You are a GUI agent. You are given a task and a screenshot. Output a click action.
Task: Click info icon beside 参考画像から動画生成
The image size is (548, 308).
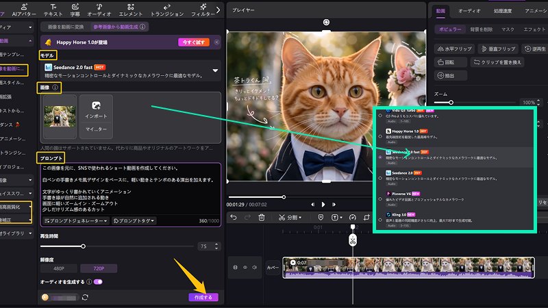coord(142,27)
